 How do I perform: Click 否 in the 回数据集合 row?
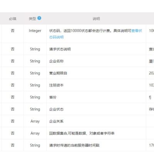(x=13, y=133)
